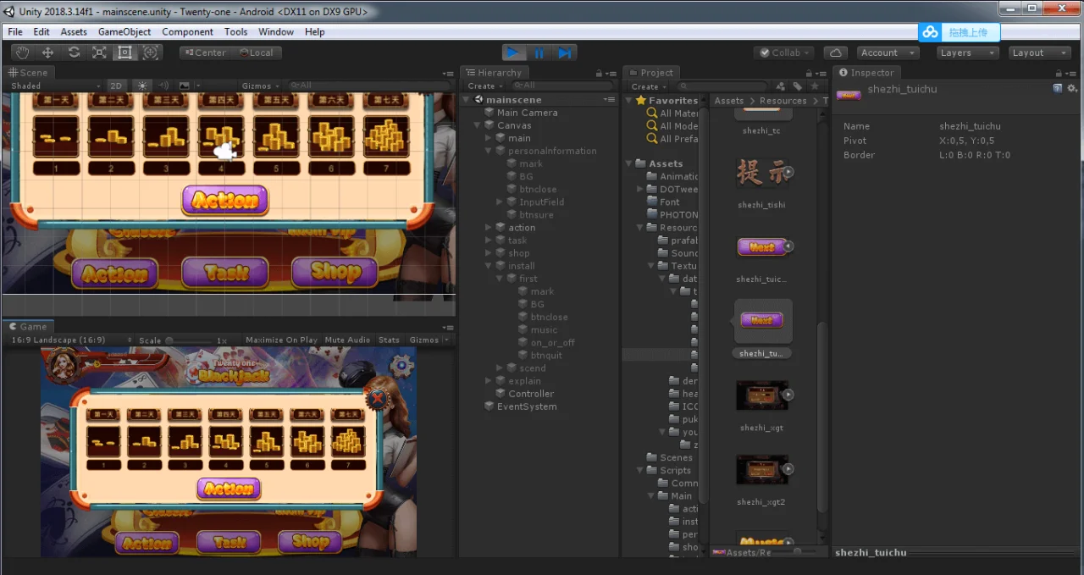Toggle Mute Audio in Game view
This screenshot has height=575, width=1084.
[x=347, y=340]
